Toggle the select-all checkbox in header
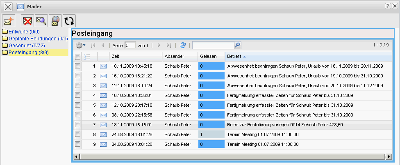This screenshot has width=400, height=165. [x=78, y=56]
